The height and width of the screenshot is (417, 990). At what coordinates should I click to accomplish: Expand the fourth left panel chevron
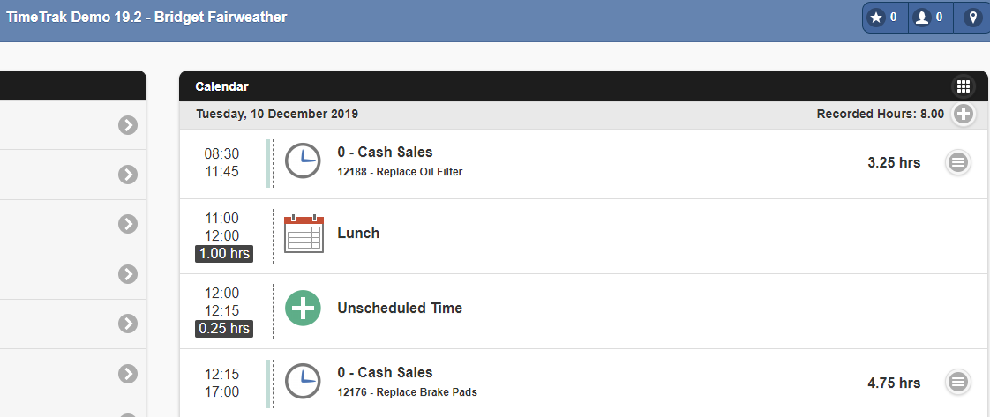click(128, 274)
